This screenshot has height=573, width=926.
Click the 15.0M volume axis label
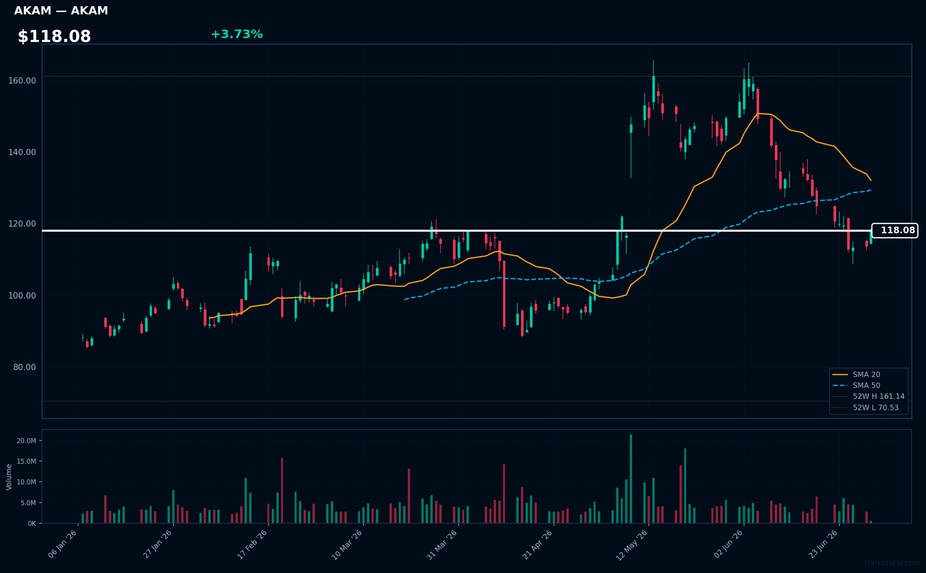tap(26, 461)
